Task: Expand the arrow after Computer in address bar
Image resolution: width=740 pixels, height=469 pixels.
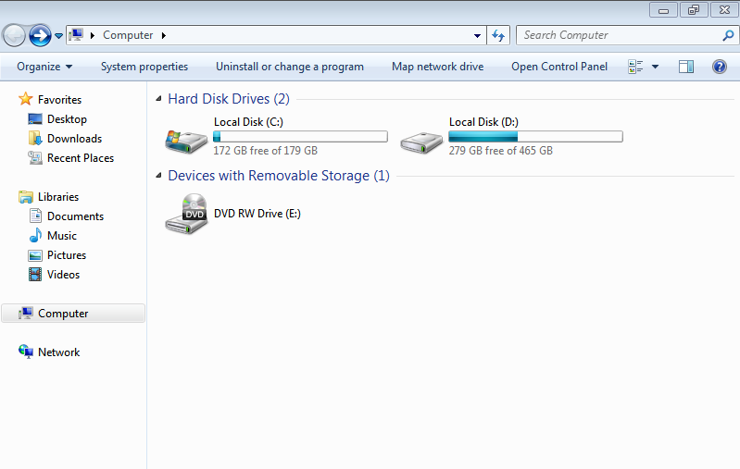Action: [x=164, y=35]
